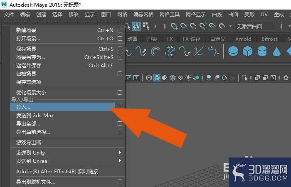The width and height of the screenshot is (291, 187).
Task: Tear off file menu via dotted handle
Action: 63,22
